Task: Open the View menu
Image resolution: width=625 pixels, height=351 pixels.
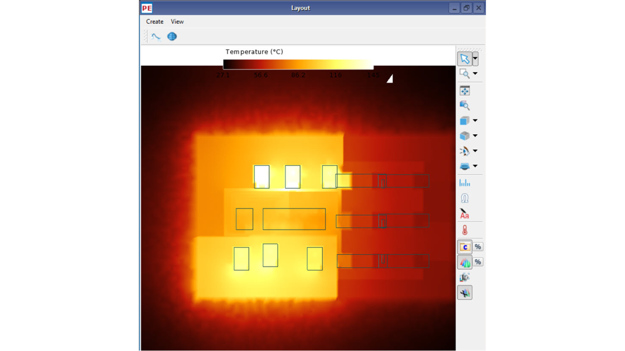Action: [x=177, y=22]
